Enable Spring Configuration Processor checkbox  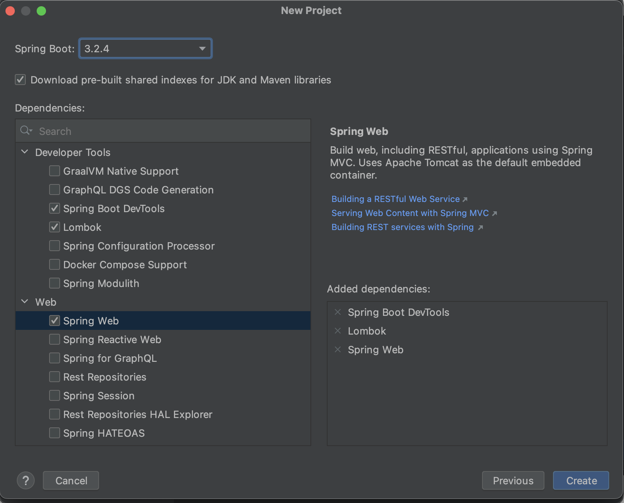pyautogui.click(x=55, y=246)
